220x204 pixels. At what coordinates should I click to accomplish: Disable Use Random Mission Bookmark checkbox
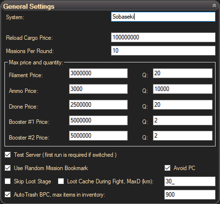8,168
